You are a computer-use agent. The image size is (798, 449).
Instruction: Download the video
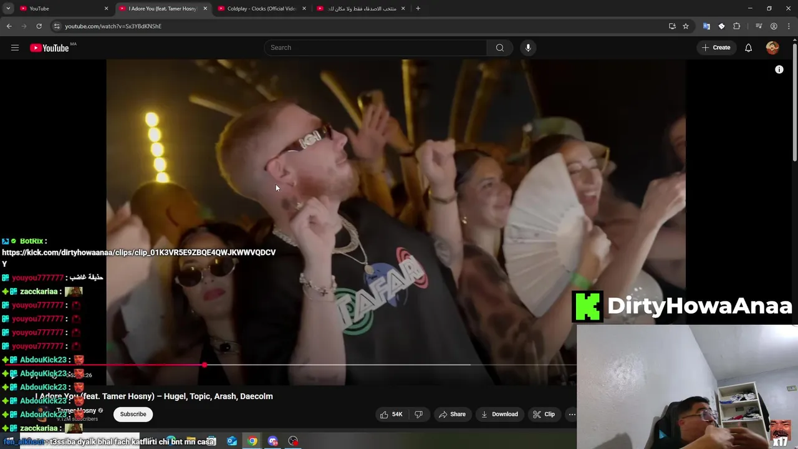click(499, 414)
